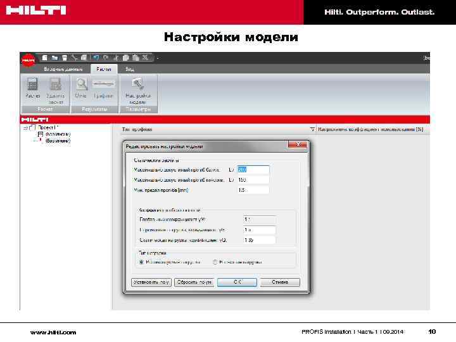The image size is (456, 342).
Task: Select the first load type radio button
Action: (141, 262)
